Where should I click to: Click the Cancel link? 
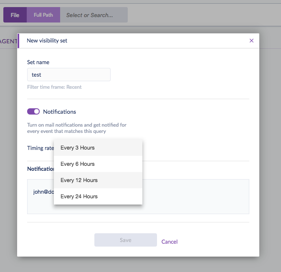tap(170, 242)
